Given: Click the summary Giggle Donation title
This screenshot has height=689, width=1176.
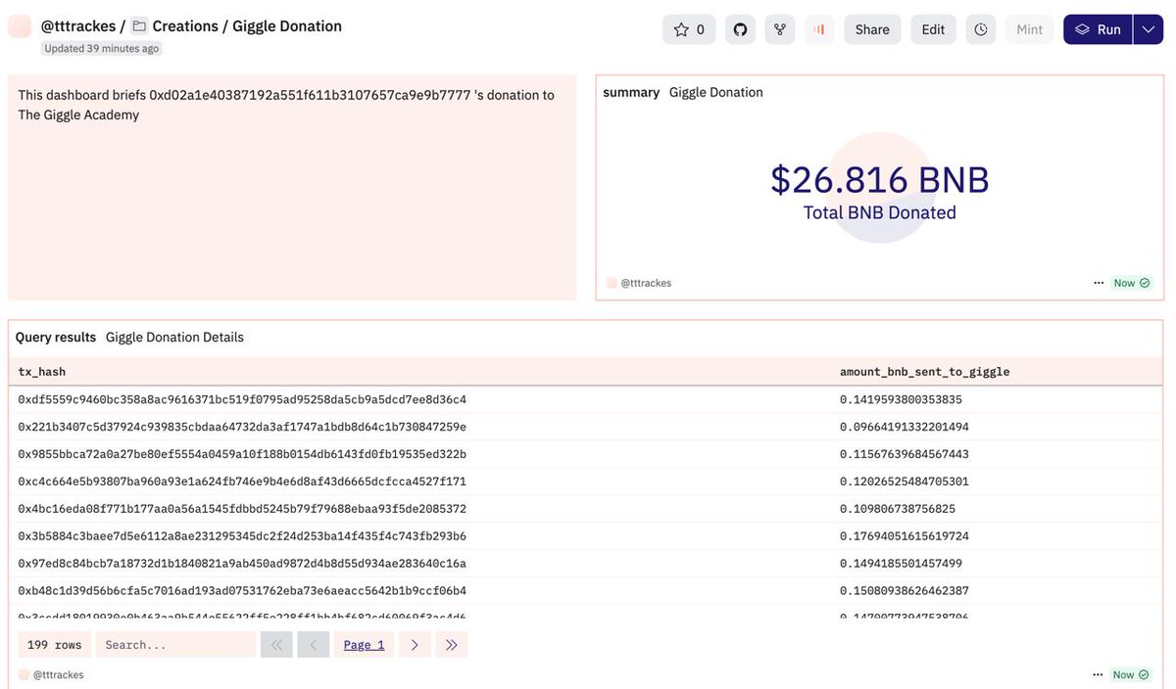Looking at the screenshot, I should click(716, 92).
